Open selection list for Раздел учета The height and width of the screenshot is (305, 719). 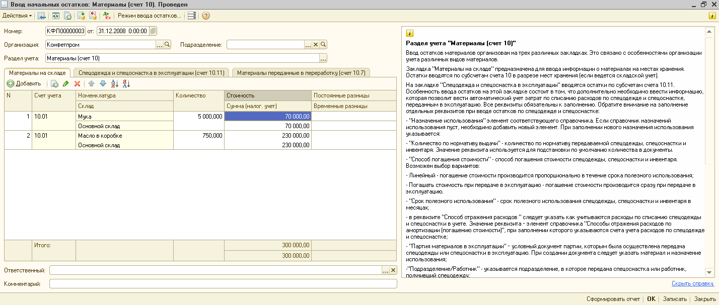pyautogui.click(x=323, y=58)
